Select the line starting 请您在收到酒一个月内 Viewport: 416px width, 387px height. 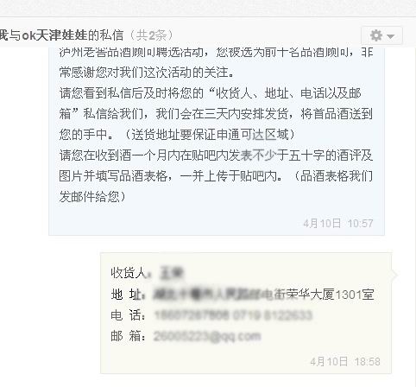point(216,155)
